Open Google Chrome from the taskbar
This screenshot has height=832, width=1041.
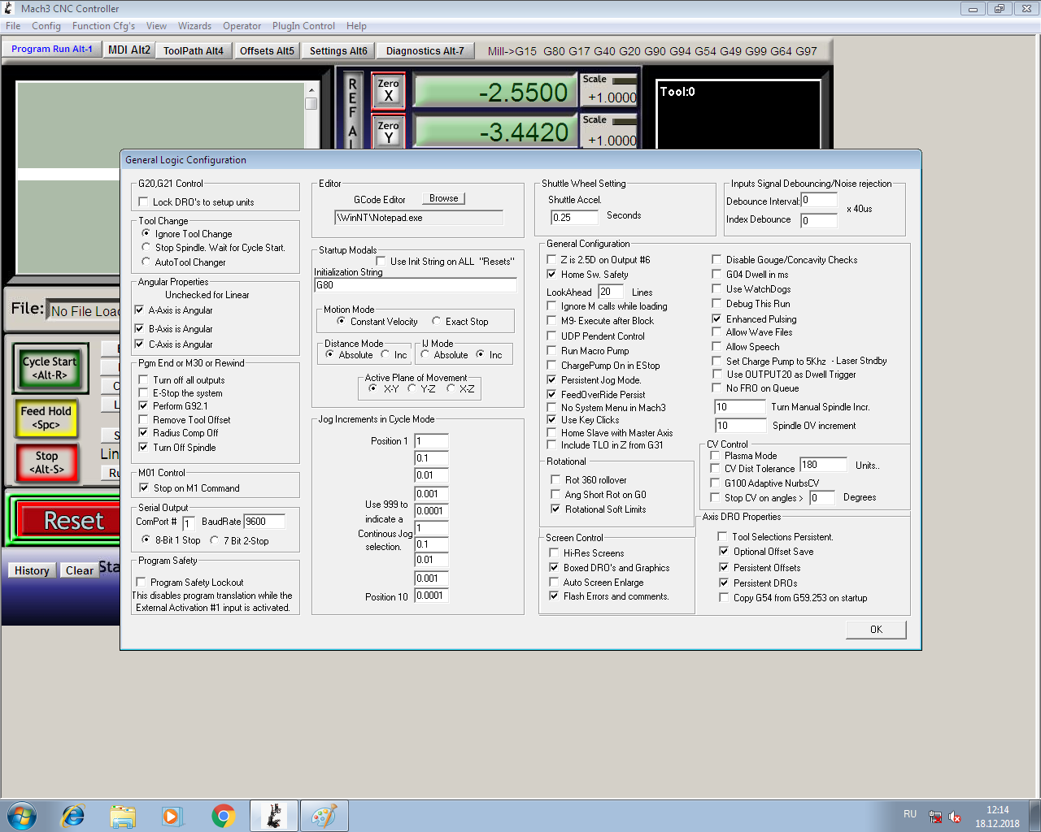tap(224, 816)
